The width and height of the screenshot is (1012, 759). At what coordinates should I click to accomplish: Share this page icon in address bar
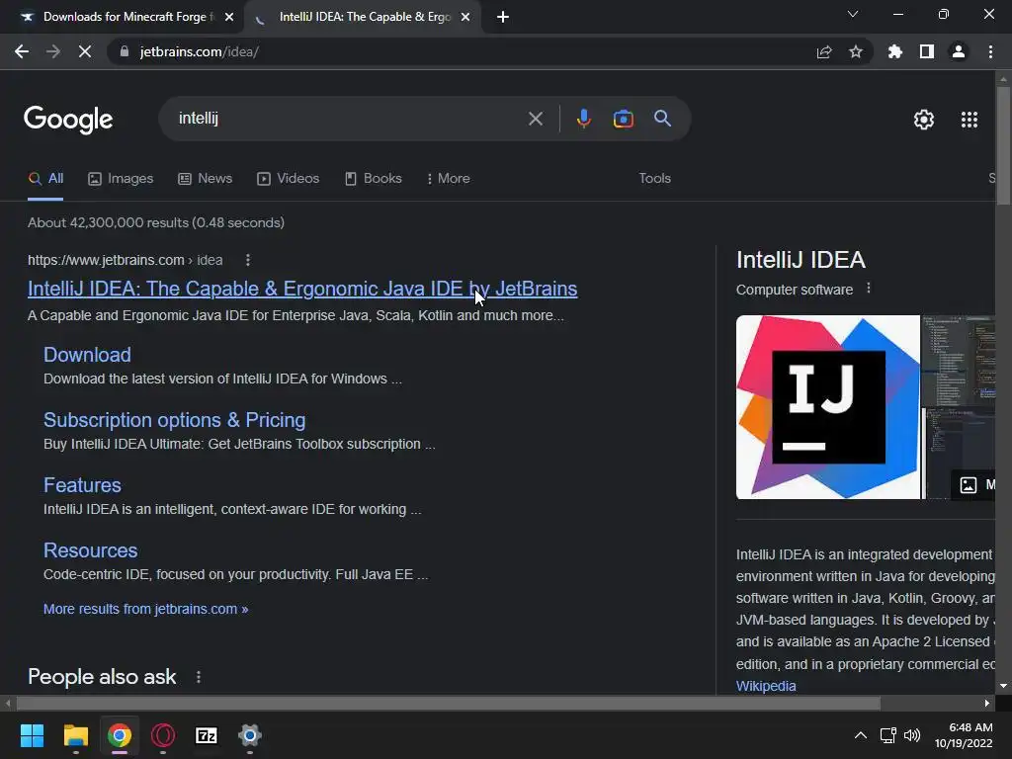point(824,51)
